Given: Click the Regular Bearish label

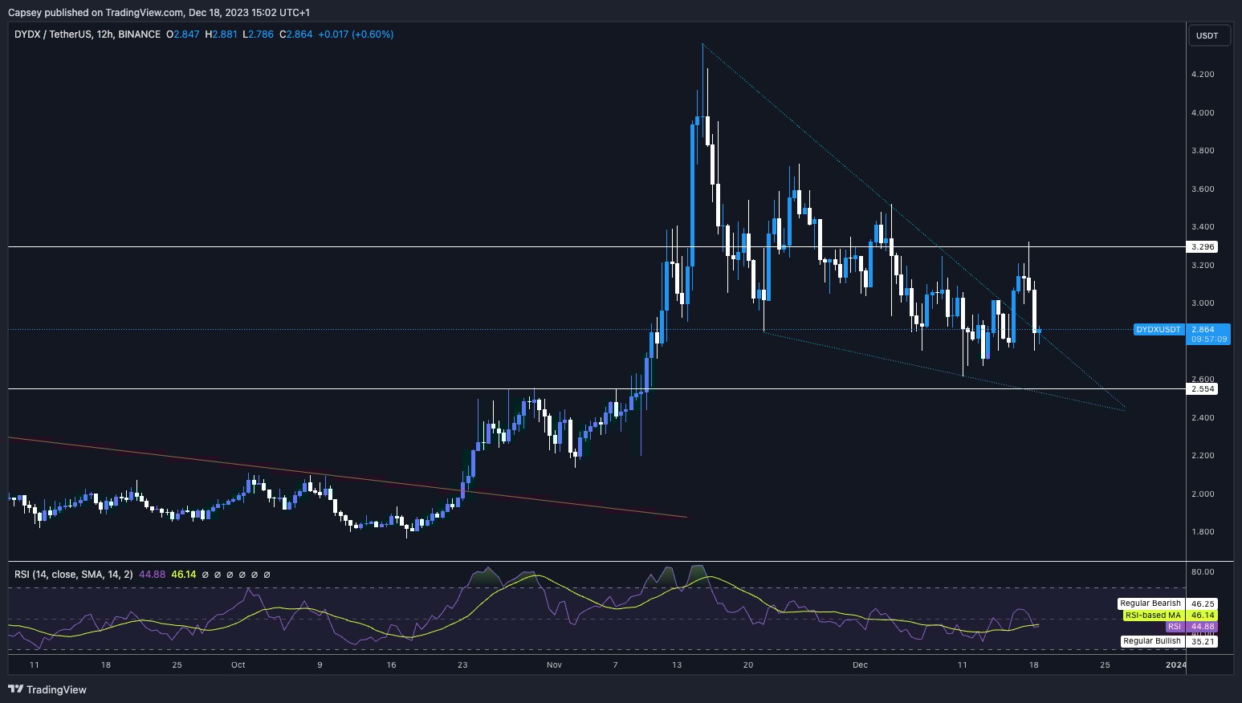Looking at the screenshot, I should point(1150,603).
